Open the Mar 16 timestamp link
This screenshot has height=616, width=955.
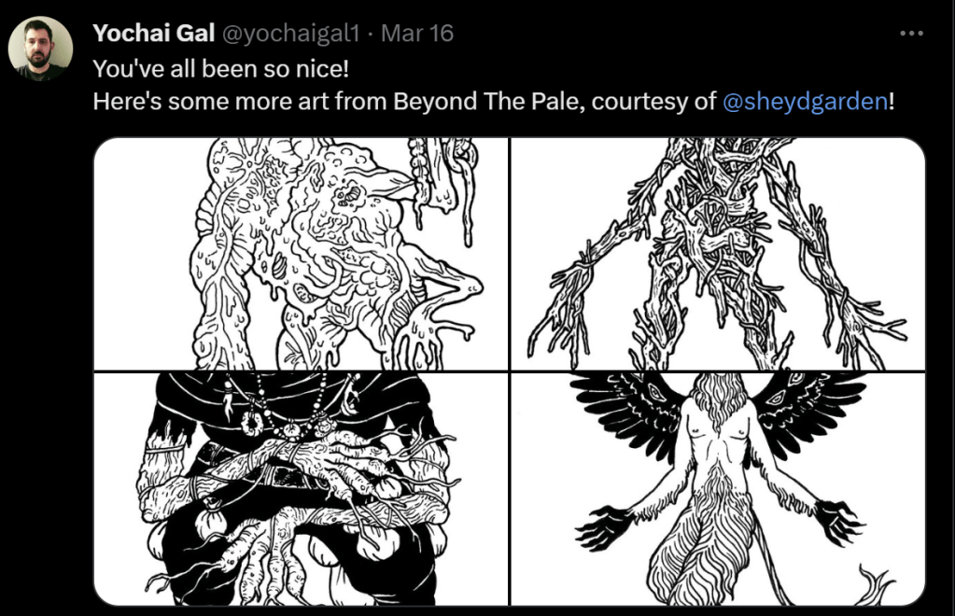[x=417, y=33]
